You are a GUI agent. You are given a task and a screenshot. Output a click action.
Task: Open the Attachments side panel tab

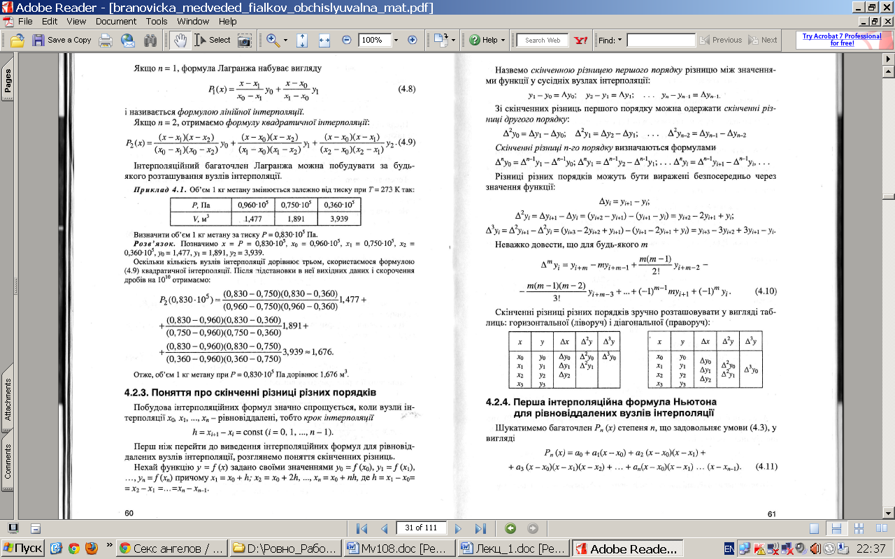[8, 399]
